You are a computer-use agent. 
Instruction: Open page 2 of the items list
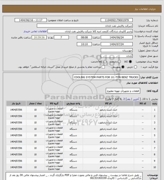124,99
